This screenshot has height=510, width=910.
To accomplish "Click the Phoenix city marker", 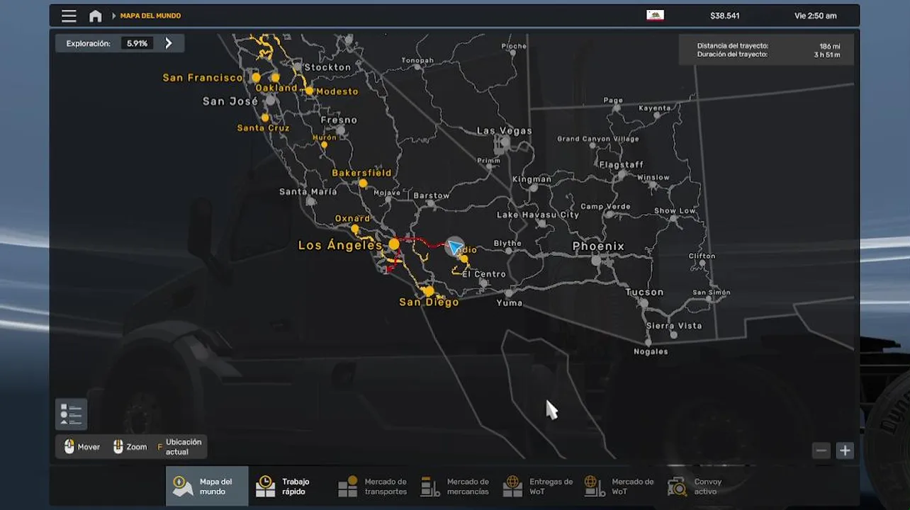I will [x=596, y=260].
